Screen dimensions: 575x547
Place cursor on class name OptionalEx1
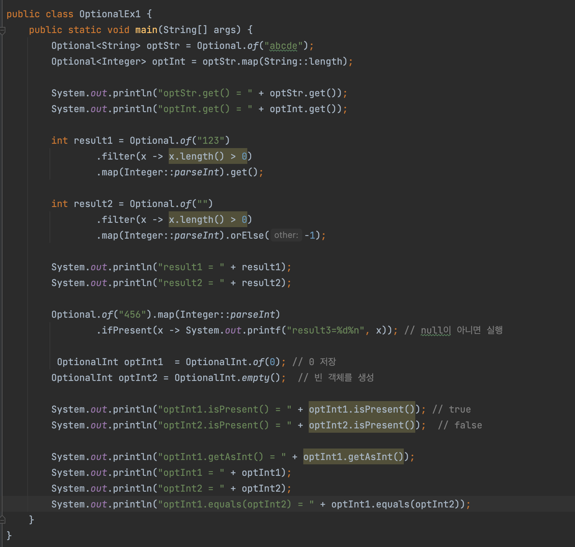coord(110,14)
